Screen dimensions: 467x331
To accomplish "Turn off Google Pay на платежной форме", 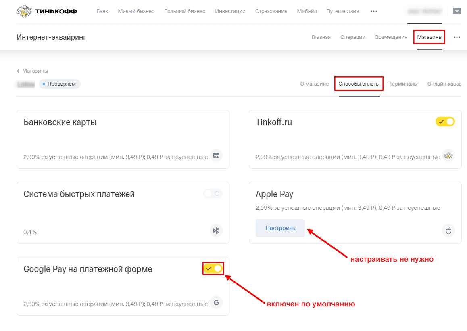I will [213, 268].
